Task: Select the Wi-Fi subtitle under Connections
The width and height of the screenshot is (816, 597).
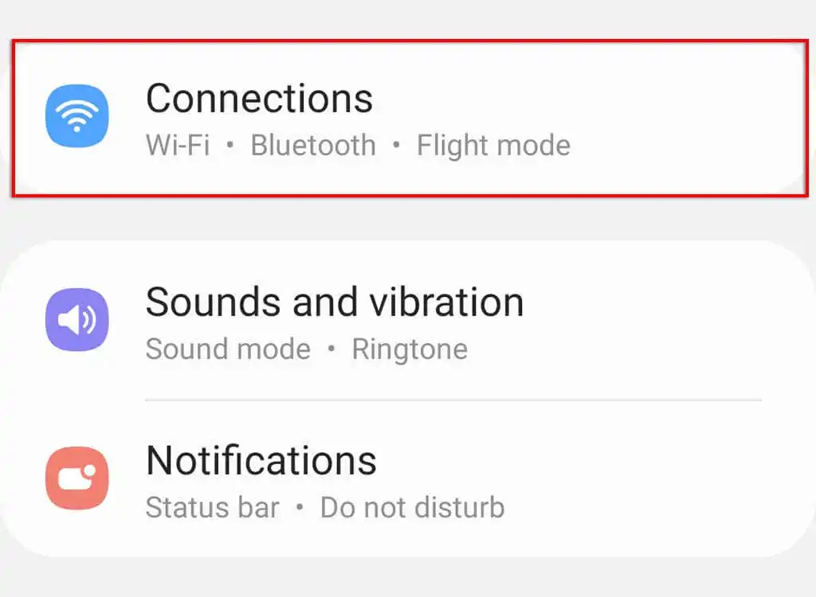Action: 178,145
